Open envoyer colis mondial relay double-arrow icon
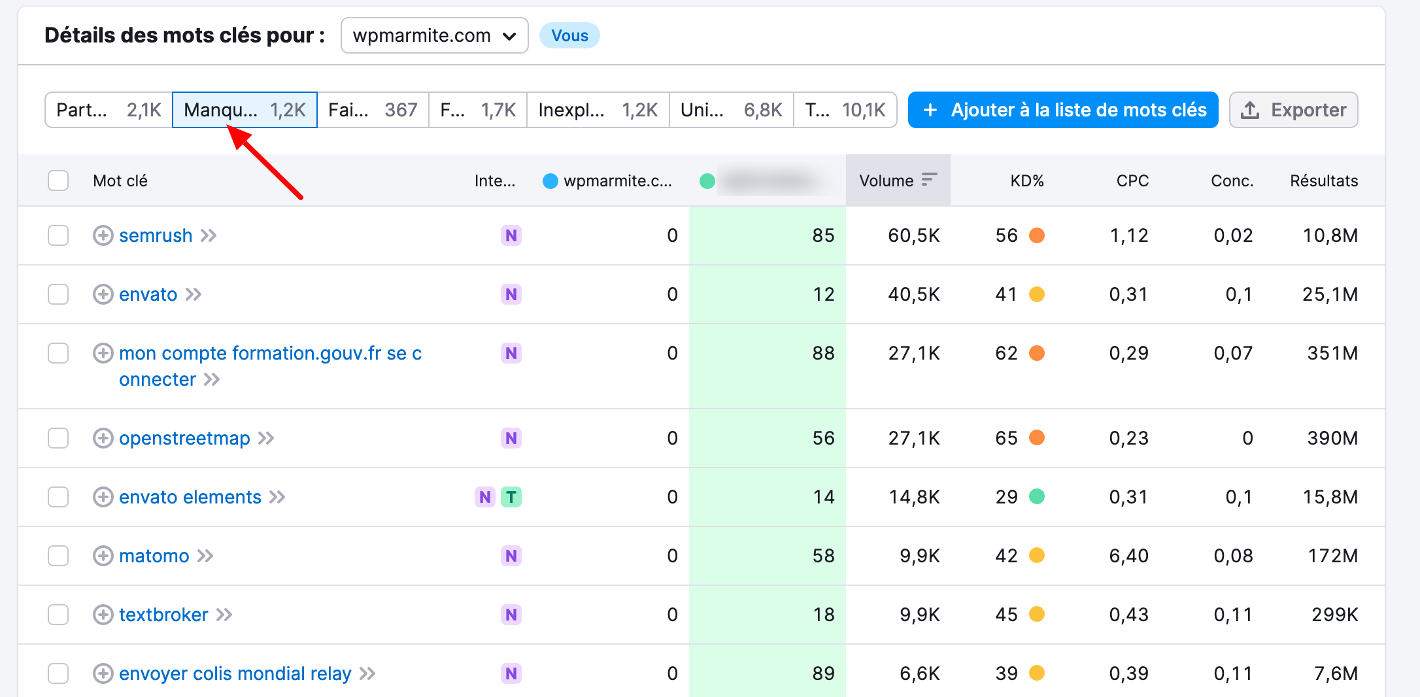 tap(367, 673)
